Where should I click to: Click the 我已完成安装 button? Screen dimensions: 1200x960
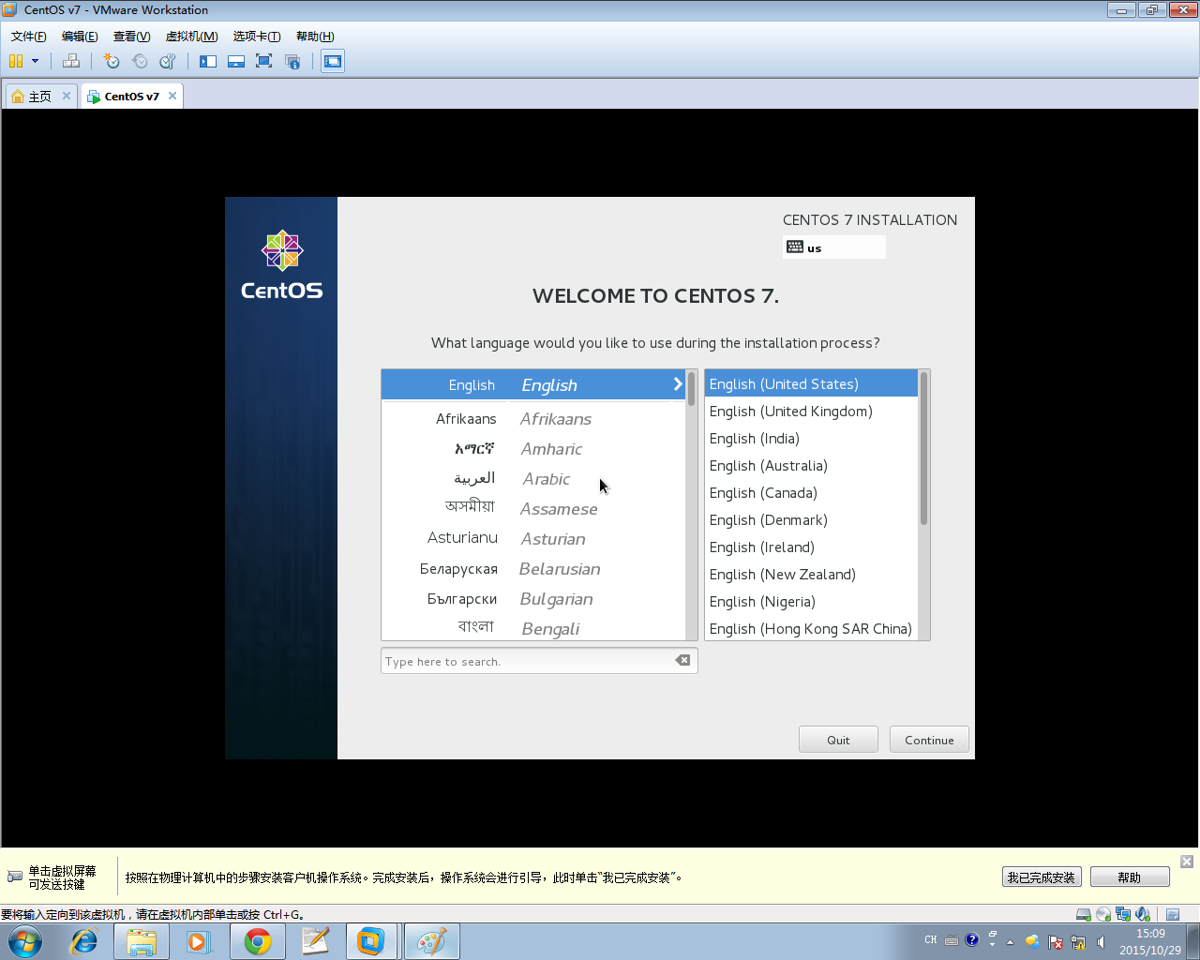coord(1042,877)
